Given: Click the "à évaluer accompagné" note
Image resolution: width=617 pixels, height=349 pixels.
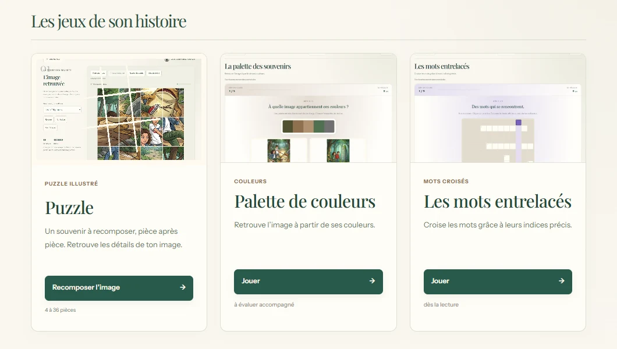Looking at the screenshot, I should pyautogui.click(x=264, y=305).
